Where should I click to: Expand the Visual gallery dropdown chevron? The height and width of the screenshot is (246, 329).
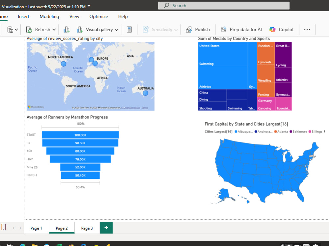point(117,30)
